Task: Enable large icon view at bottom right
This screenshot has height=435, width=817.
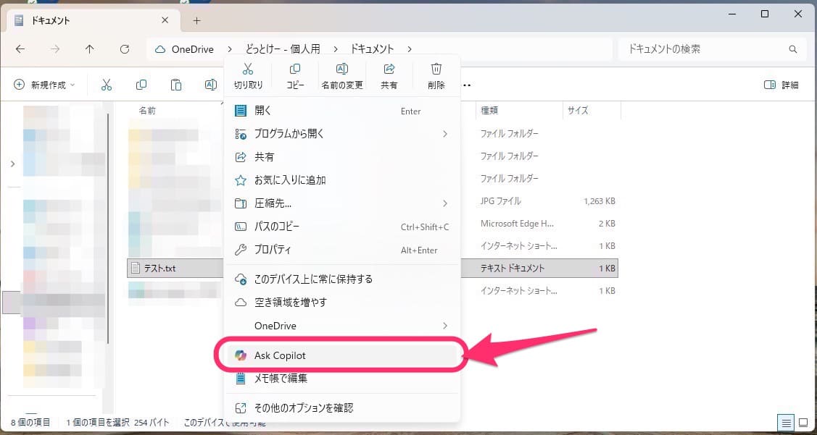Action: 805,423
